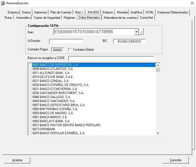The height and width of the screenshot is (167, 196).
Task: Check 0011 ALLFUNDS BANK checkbox
Action: 30,73
